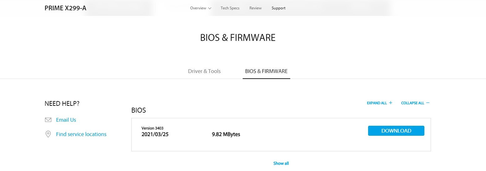The height and width of the screenshot is (171, 486).
Task: Switch to the Driver & Tools tab
Action: point(204,71)
